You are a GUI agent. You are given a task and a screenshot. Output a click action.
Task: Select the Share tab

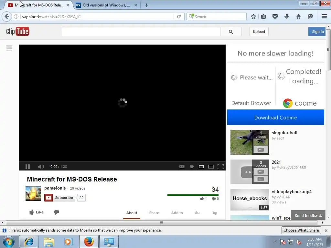click(154, 213)
